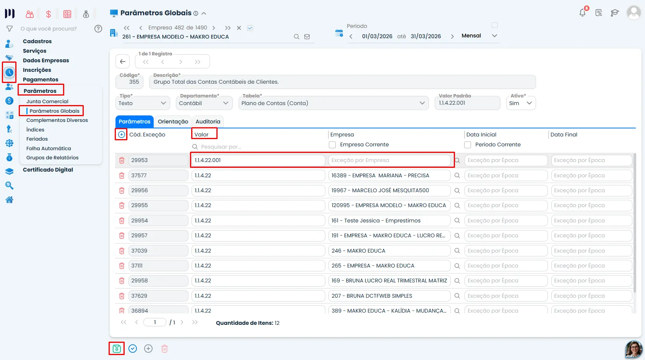Screen dimensions: 645x360
Task: Open Complementos Diversos menu item
Action: click(x=57, y=120)
